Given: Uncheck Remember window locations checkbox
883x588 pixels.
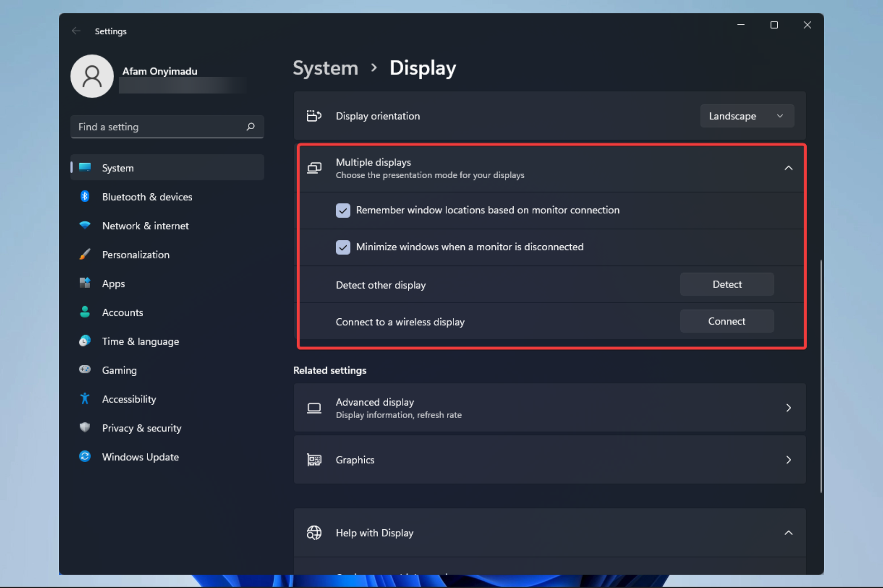Looking at the screenshot, I should click(343, 210).
